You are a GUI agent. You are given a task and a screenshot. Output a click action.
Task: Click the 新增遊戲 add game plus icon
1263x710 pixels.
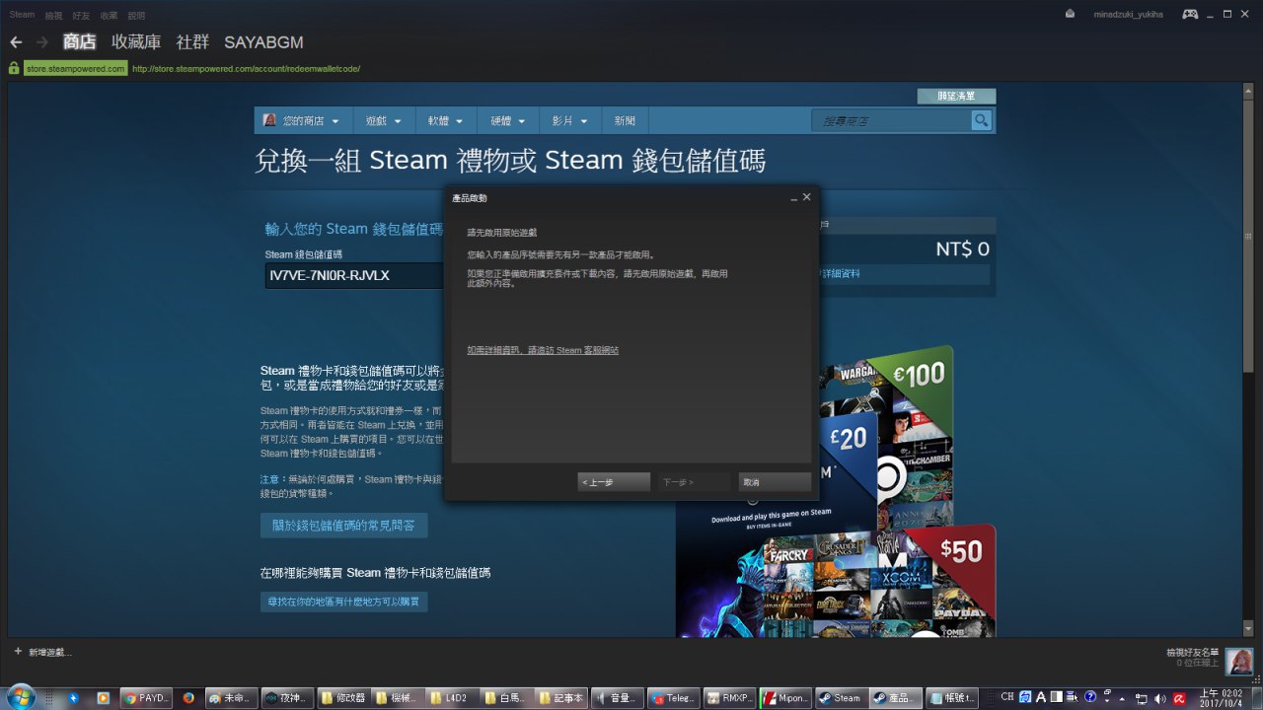tap(18, 652)
